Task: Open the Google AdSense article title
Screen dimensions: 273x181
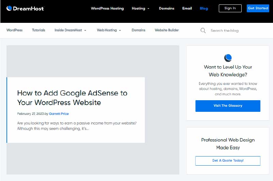Action: point(72,98)
